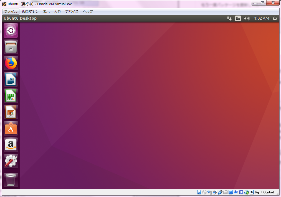Screen dimensions: 281x197
Task: Click the ヘルプ menu
Action: (88, 12)
